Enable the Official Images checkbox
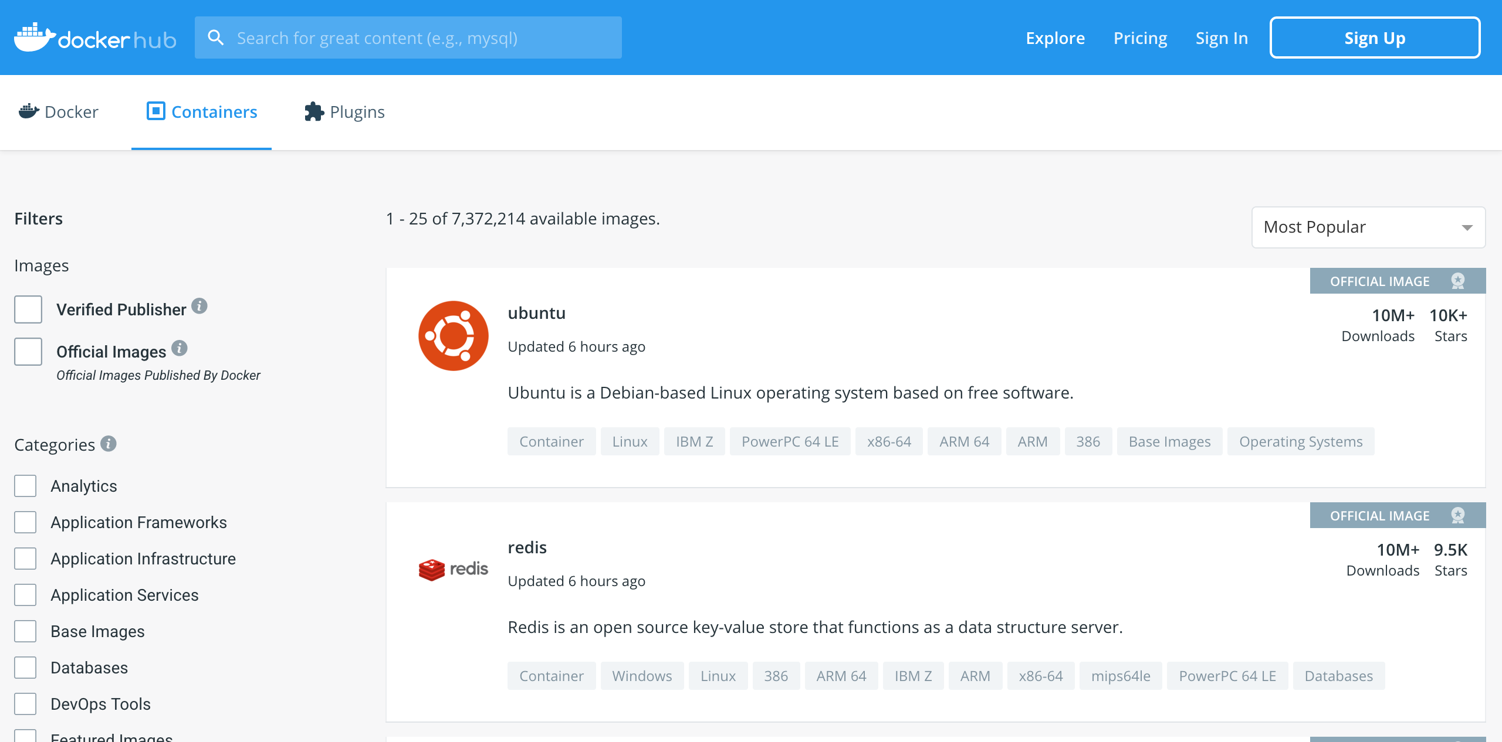Viewport: 1502px width, 742px height. click(28, 352)
